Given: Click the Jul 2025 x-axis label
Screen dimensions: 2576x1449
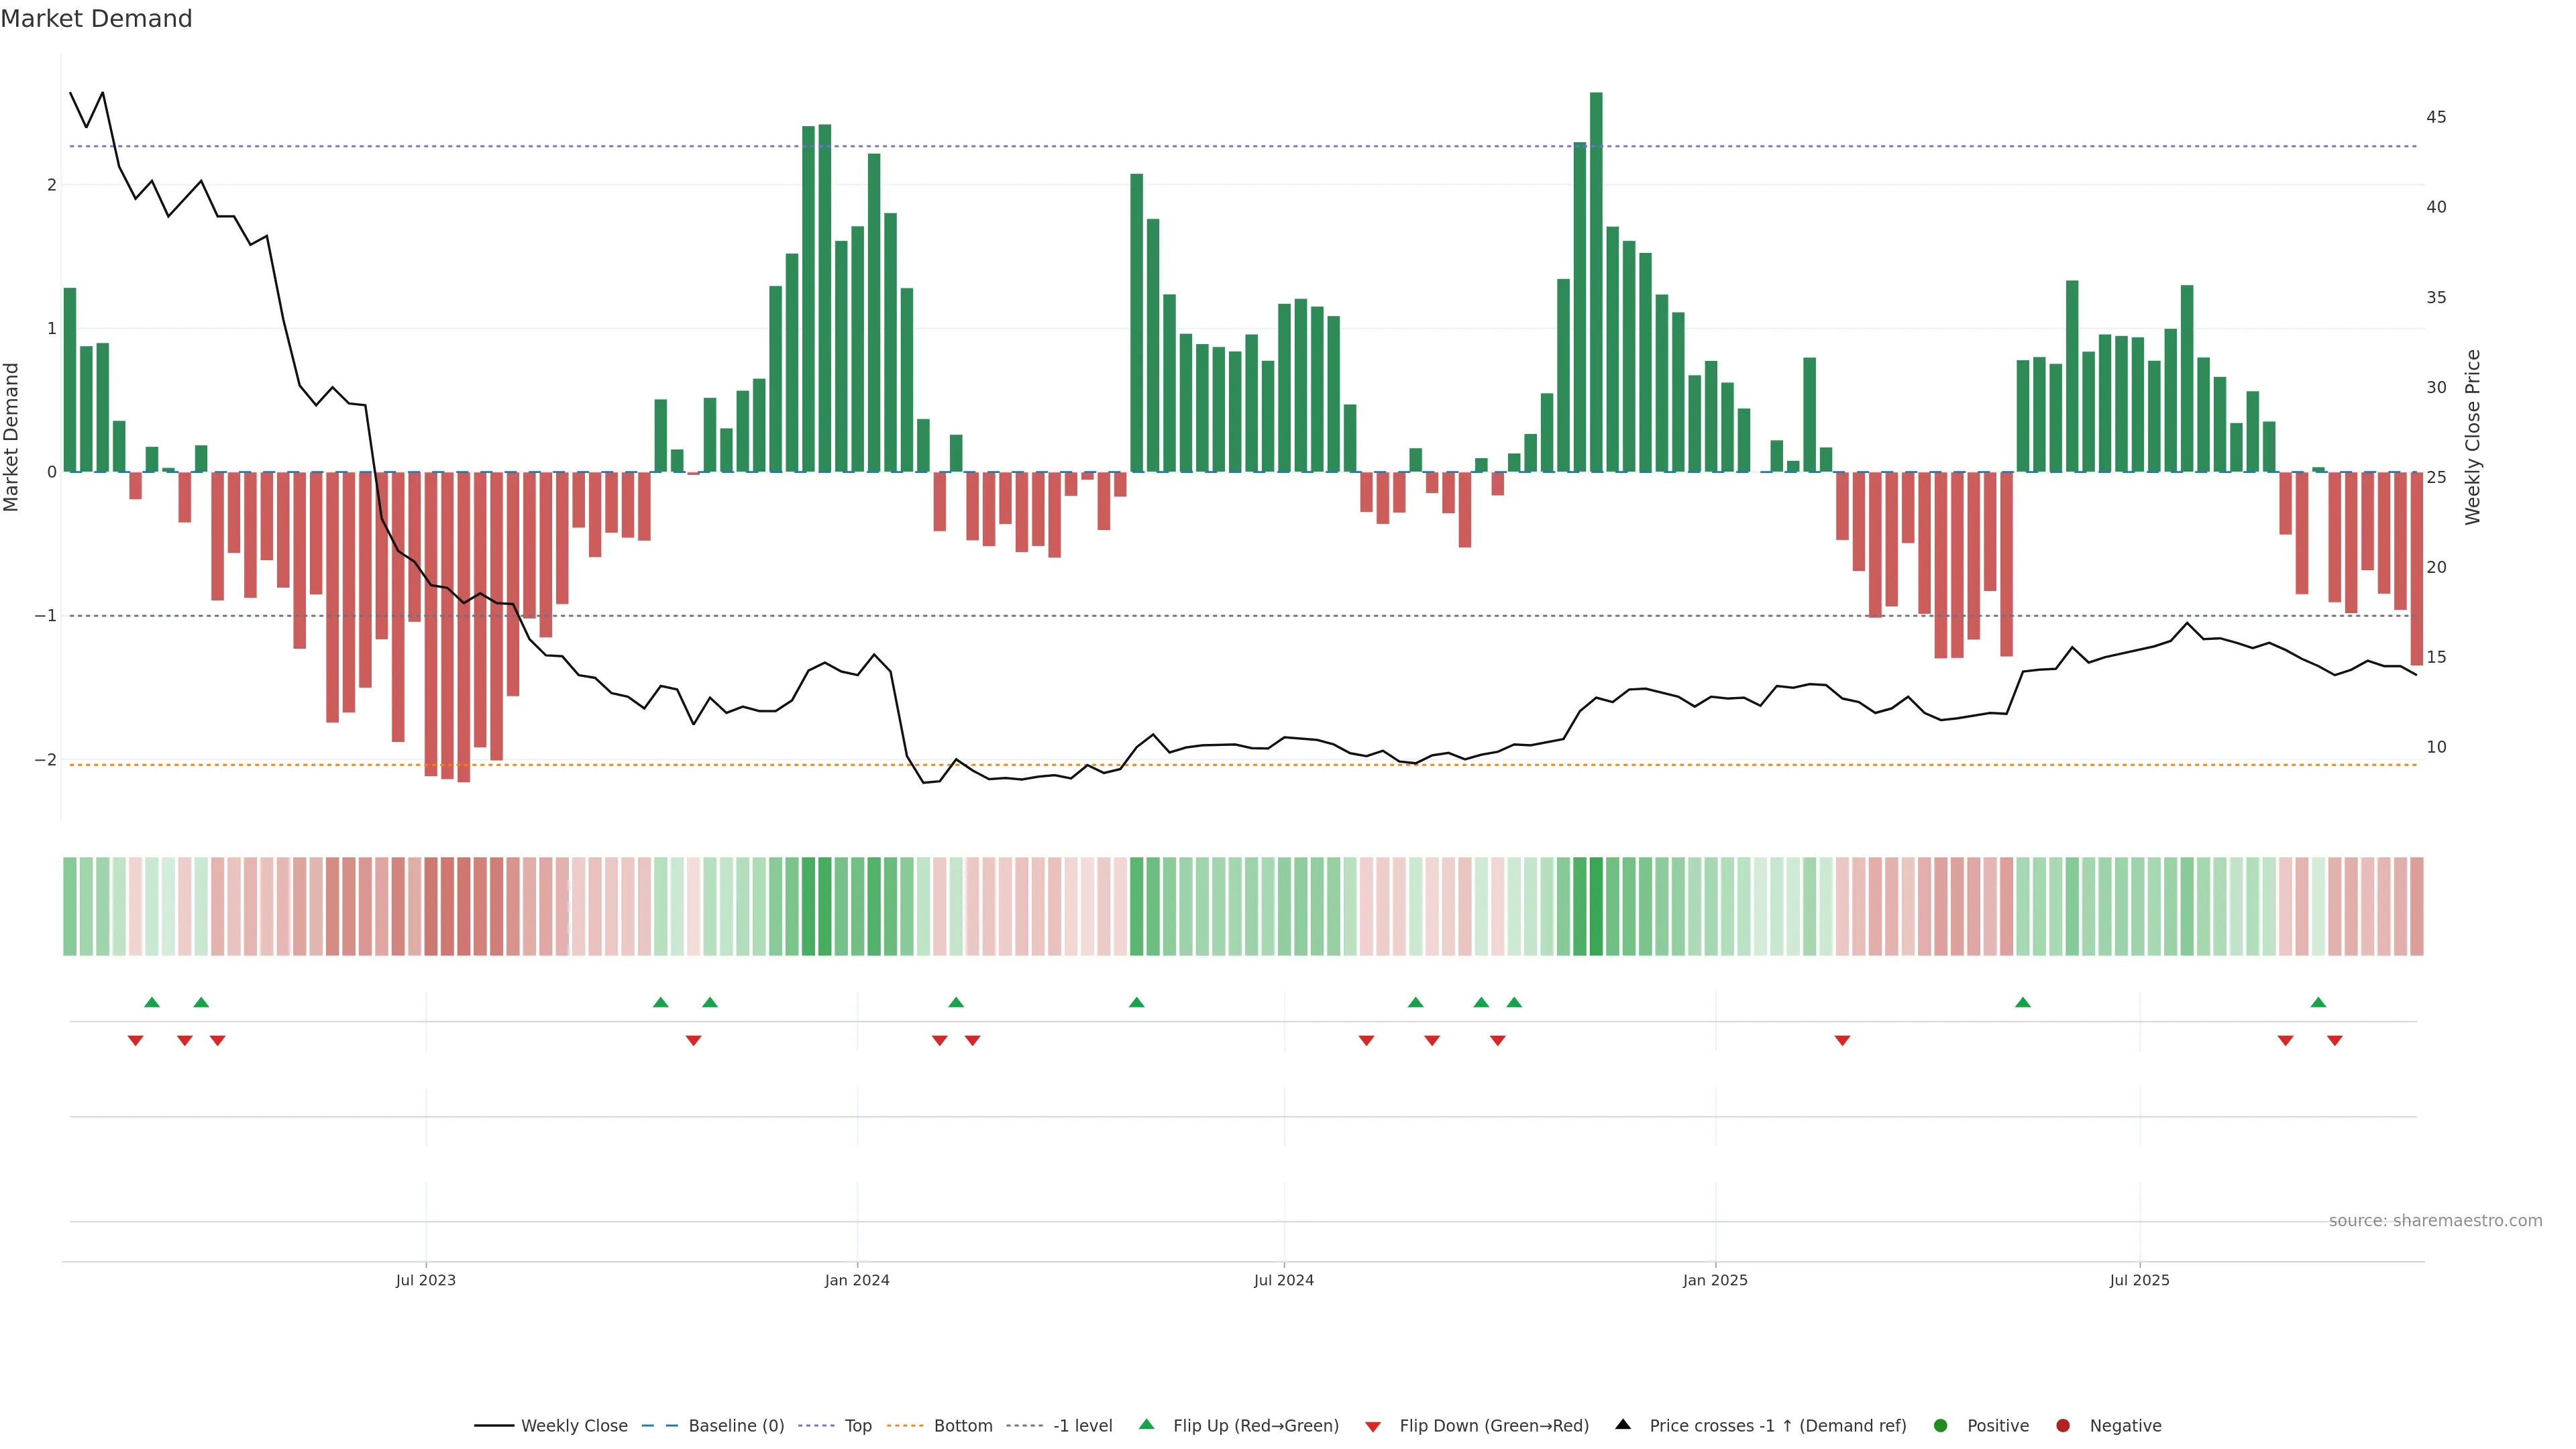Looking at the screenshot, I should click(2140, 1280).
